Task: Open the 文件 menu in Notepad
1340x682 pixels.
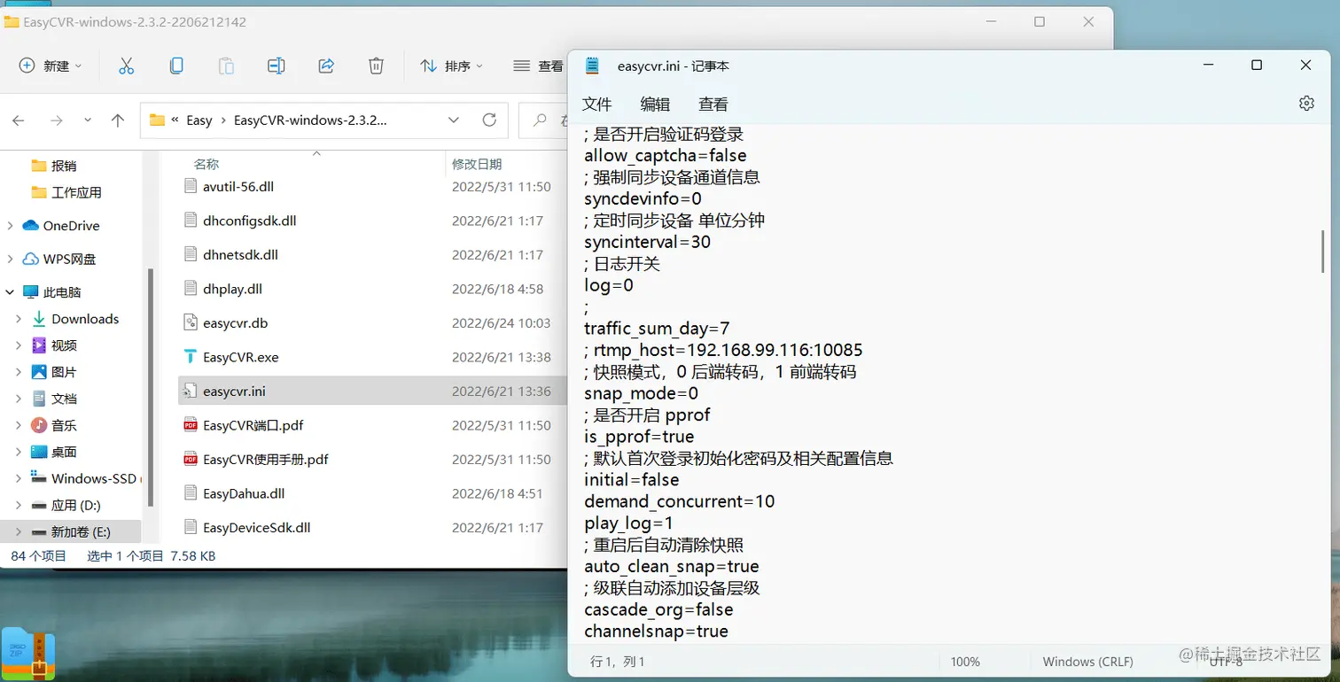Action: pos(596,105)
